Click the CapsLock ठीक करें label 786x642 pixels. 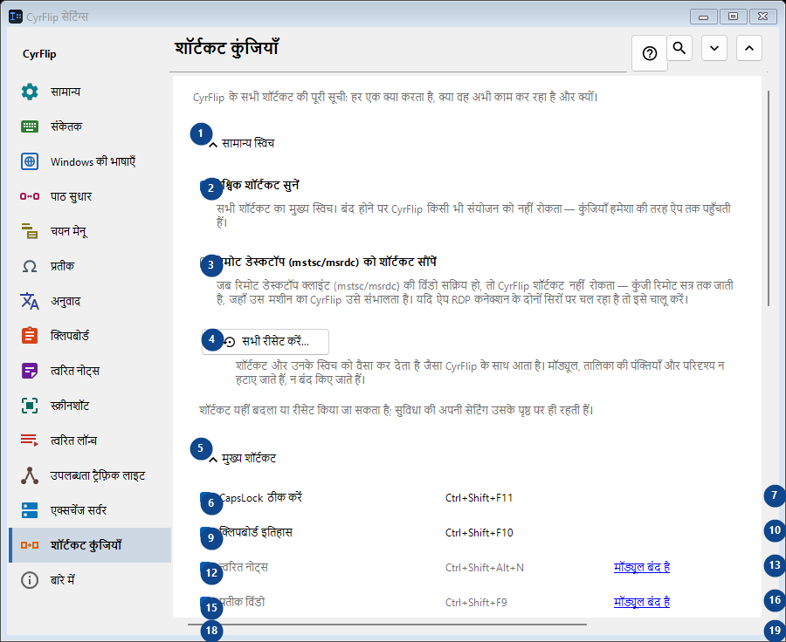coord(260,498)
